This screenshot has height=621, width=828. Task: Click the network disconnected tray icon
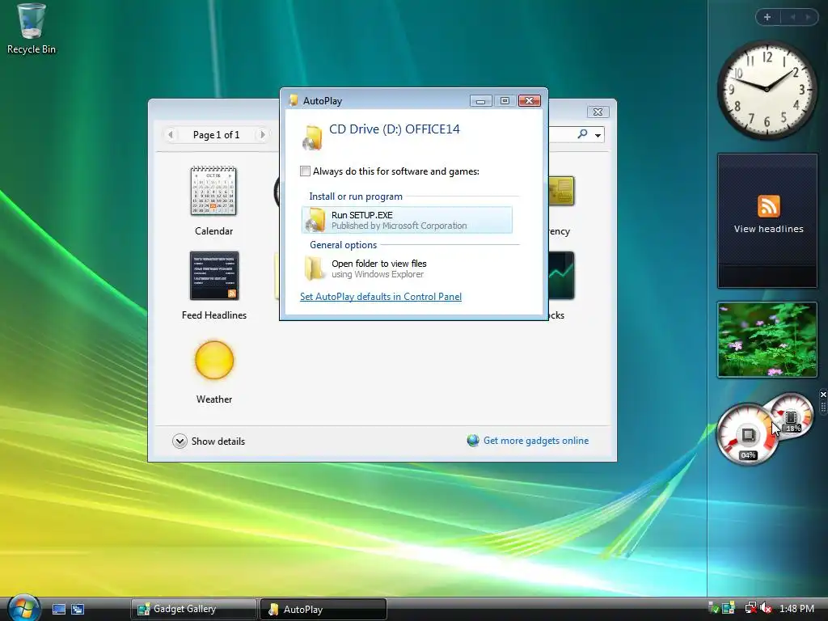coord(750,608)
